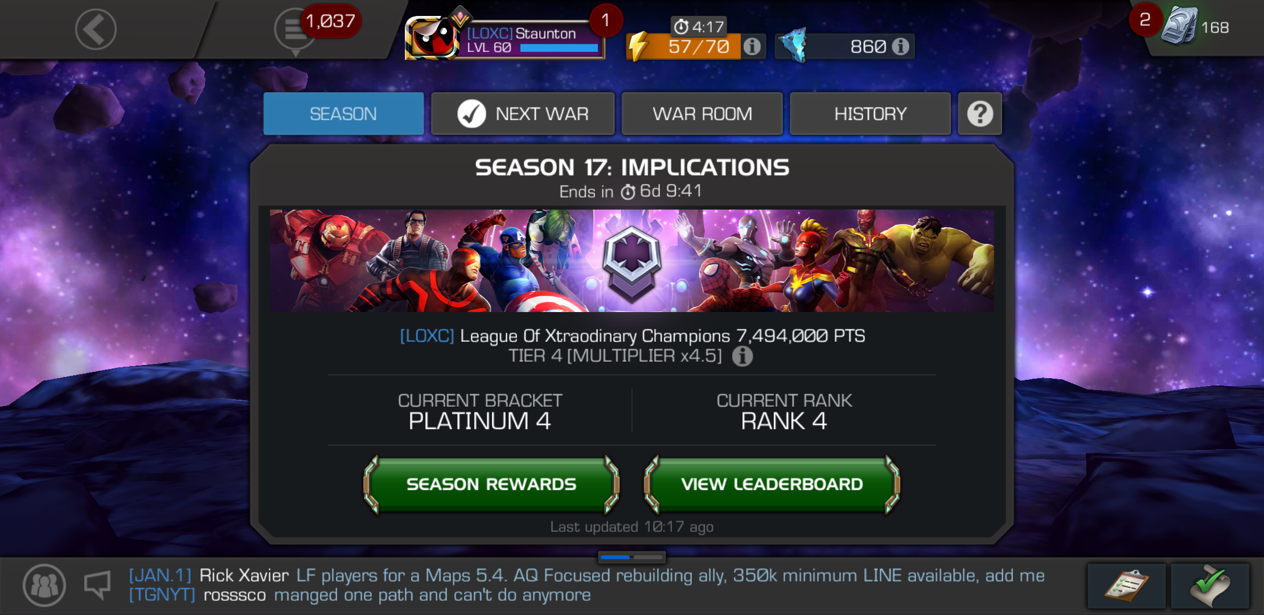Switch to the War Room tab
Image resolution: width=1264 pixels, height=615 pixels.
pos(702,114)
